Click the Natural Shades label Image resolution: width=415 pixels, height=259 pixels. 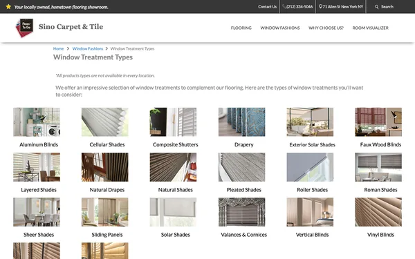click(176, 190)
